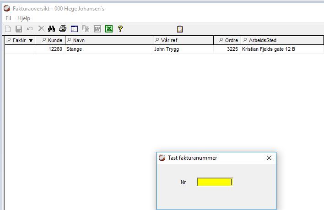The height and width of the screenshot is (210, 324).
Task: Click the yellow question mark help icon
Action: (x=120, y=29)
